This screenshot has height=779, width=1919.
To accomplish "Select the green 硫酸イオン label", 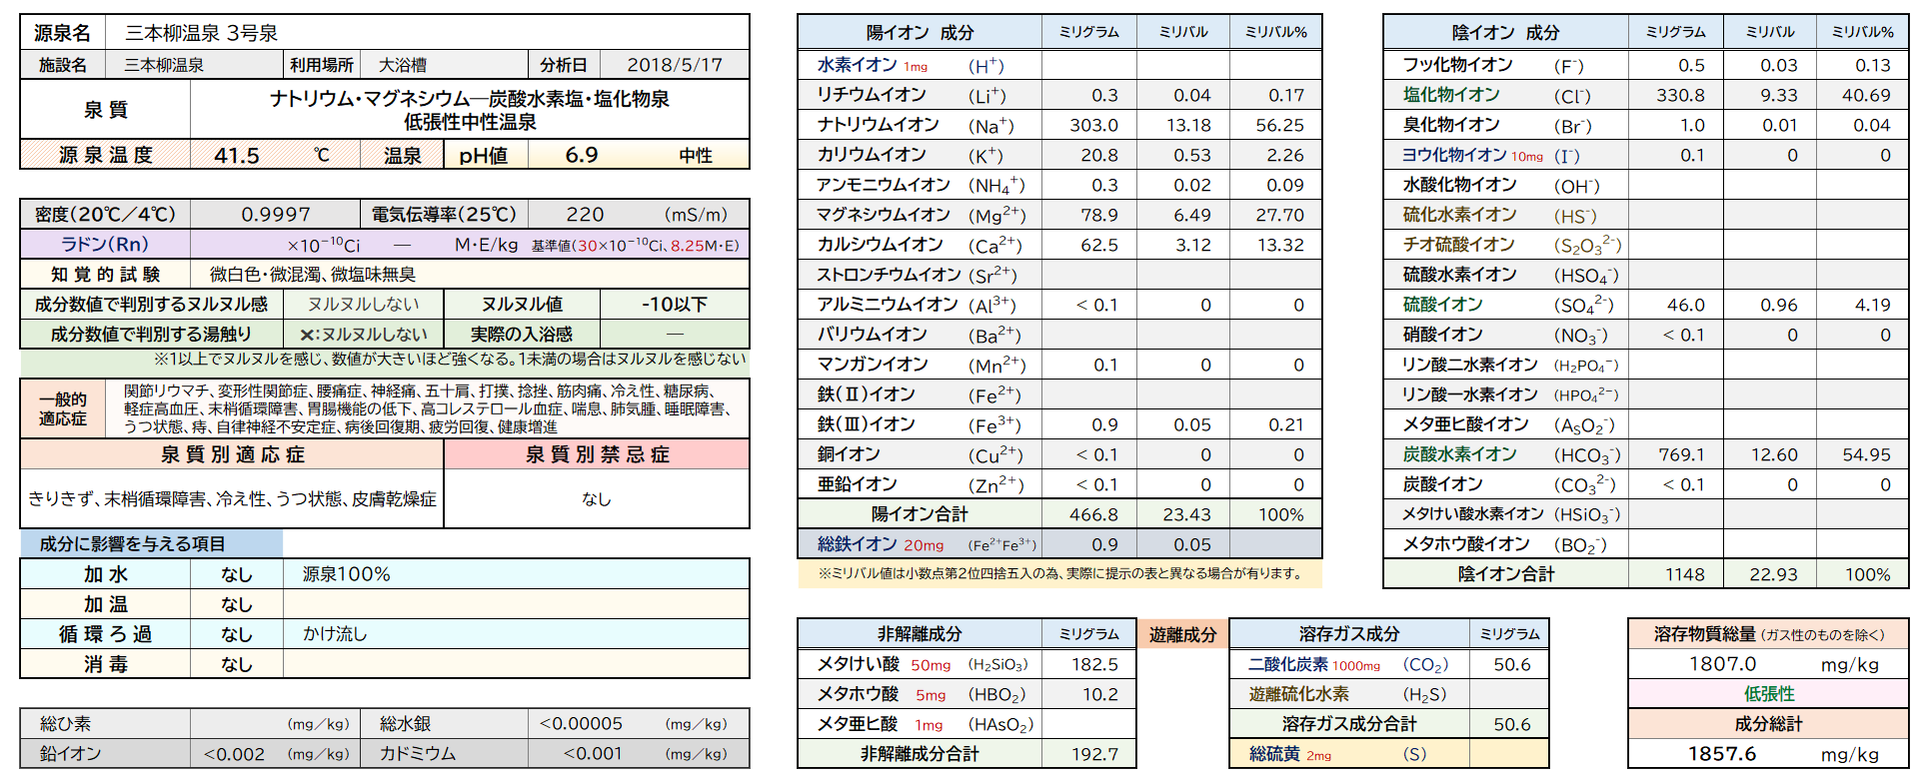I will pyautogui.click(x=1442, y=305).
